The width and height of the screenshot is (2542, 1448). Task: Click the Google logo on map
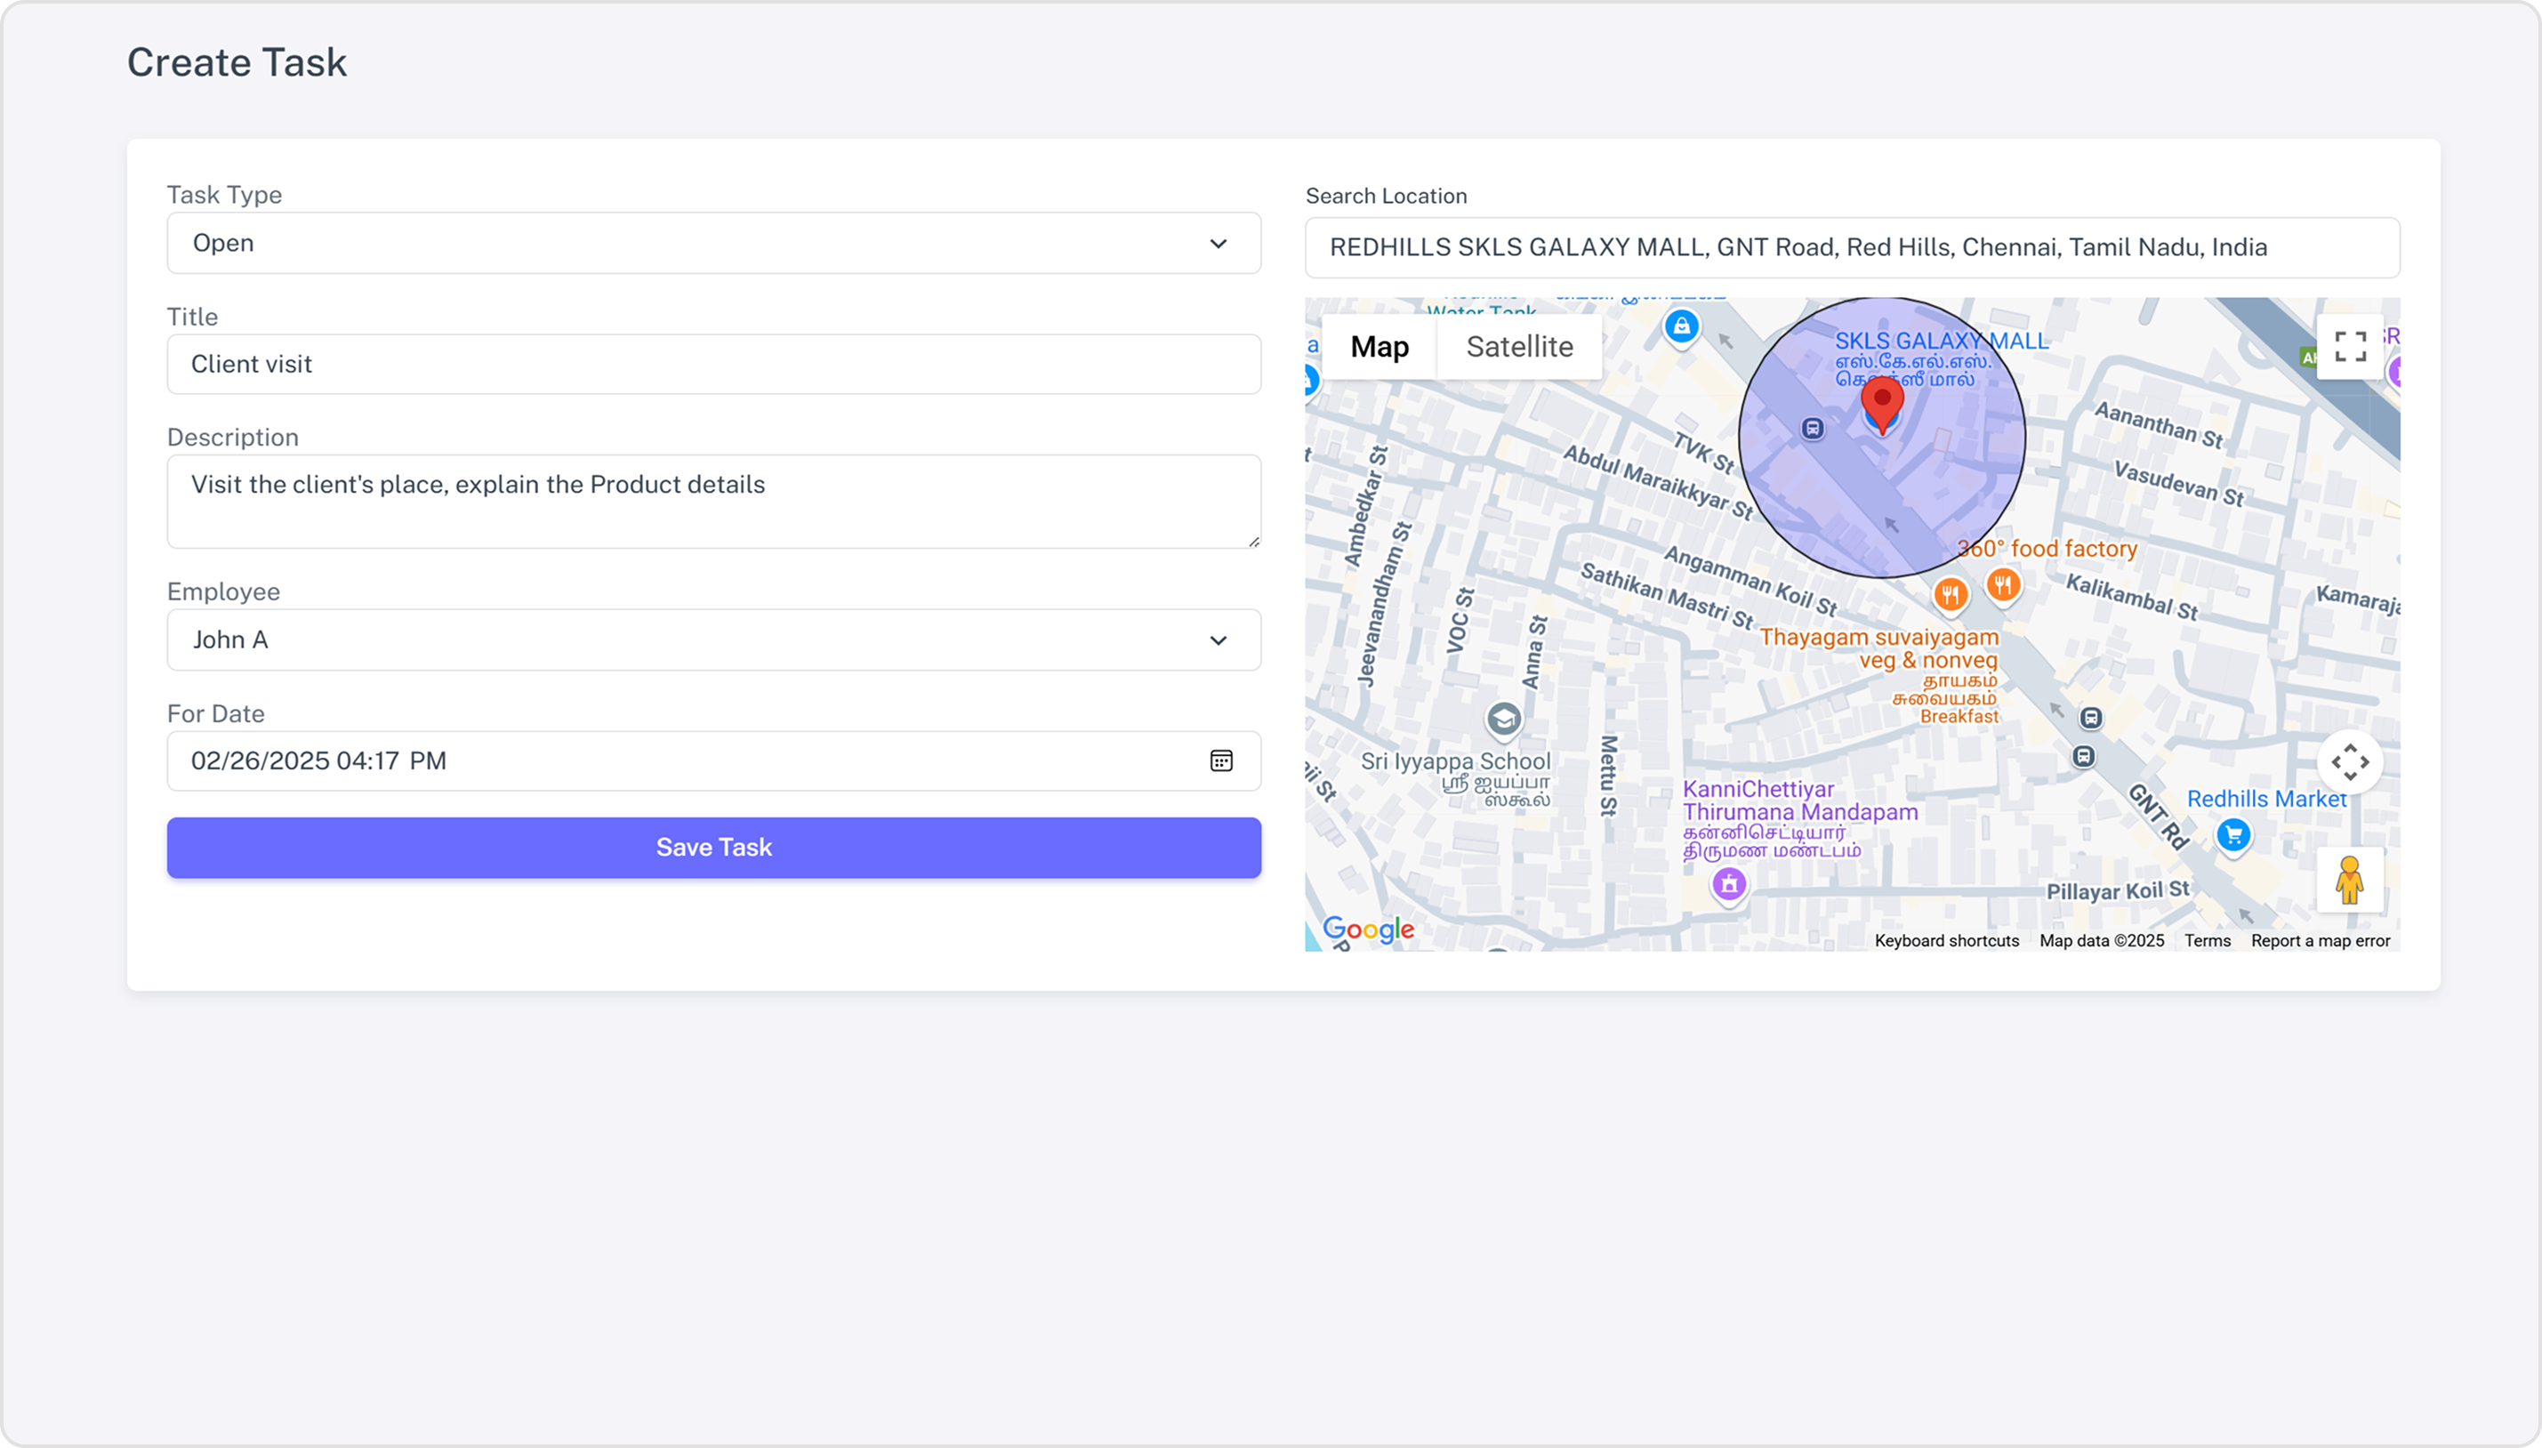pos(1369,929)
